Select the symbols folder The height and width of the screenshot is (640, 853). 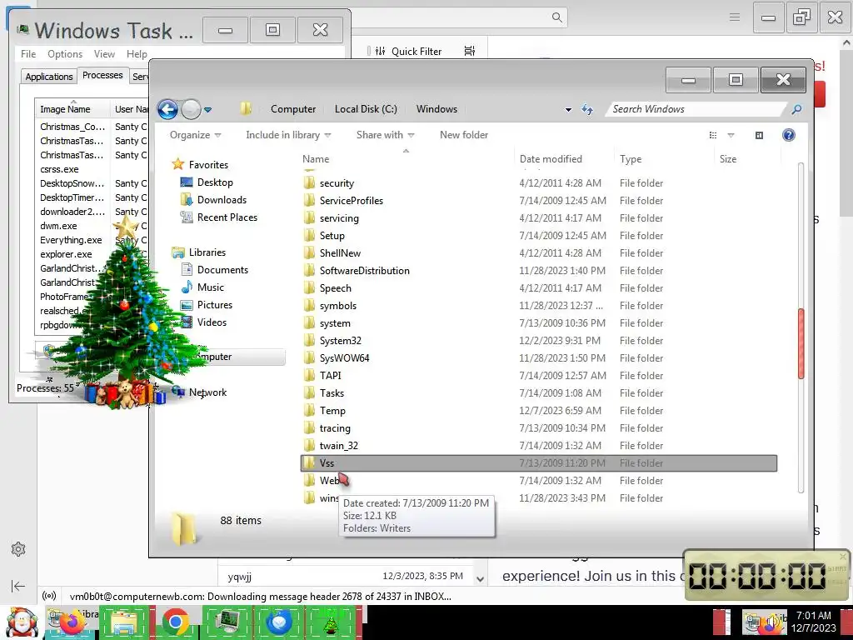click(338, 305)
